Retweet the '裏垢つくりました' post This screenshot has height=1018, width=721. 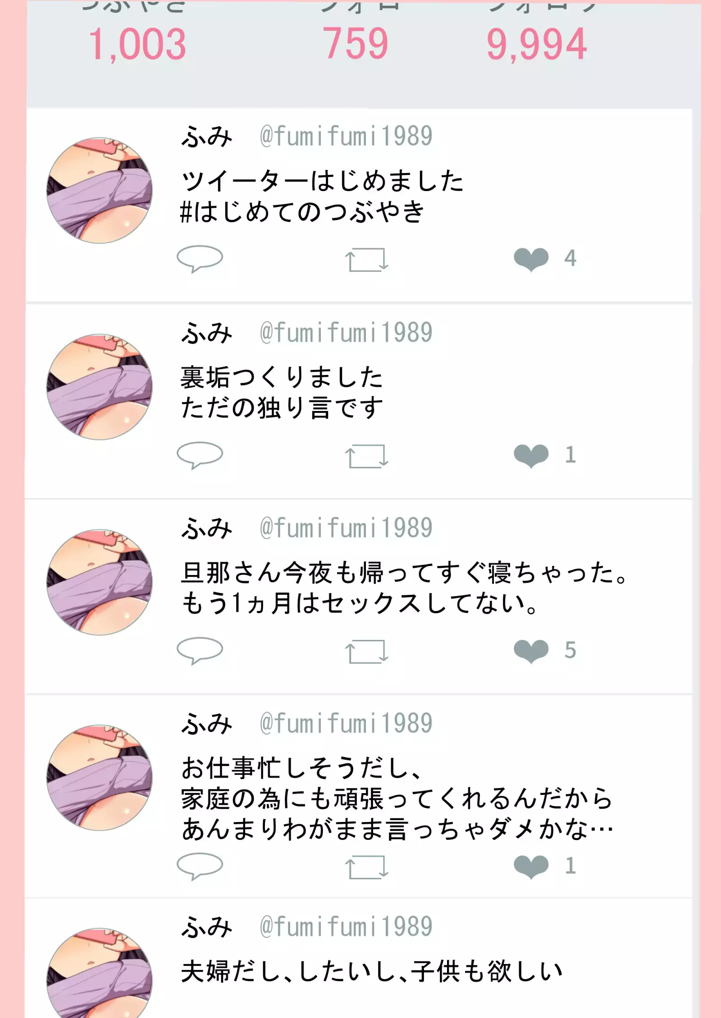(x=366, y=456)
